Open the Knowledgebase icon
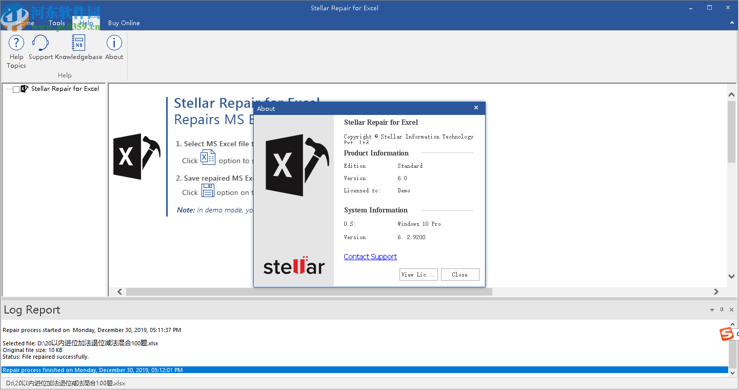Screen dimensions: 739x390 click(78, 43)
